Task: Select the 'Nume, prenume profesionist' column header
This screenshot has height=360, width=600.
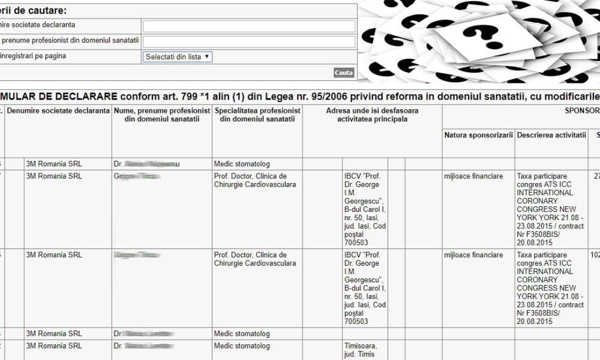Action: [161, 115]
